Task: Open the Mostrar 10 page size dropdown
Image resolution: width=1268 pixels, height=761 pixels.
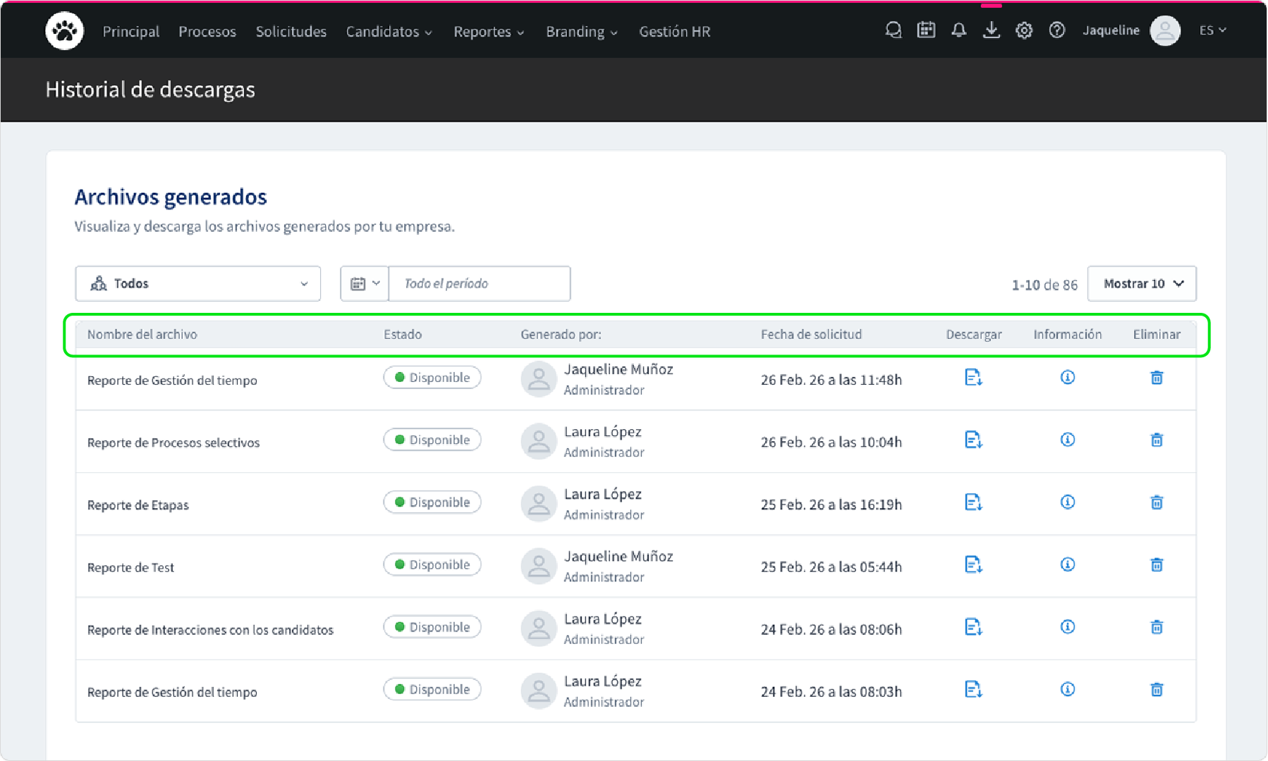Action: pos(1142,284)
